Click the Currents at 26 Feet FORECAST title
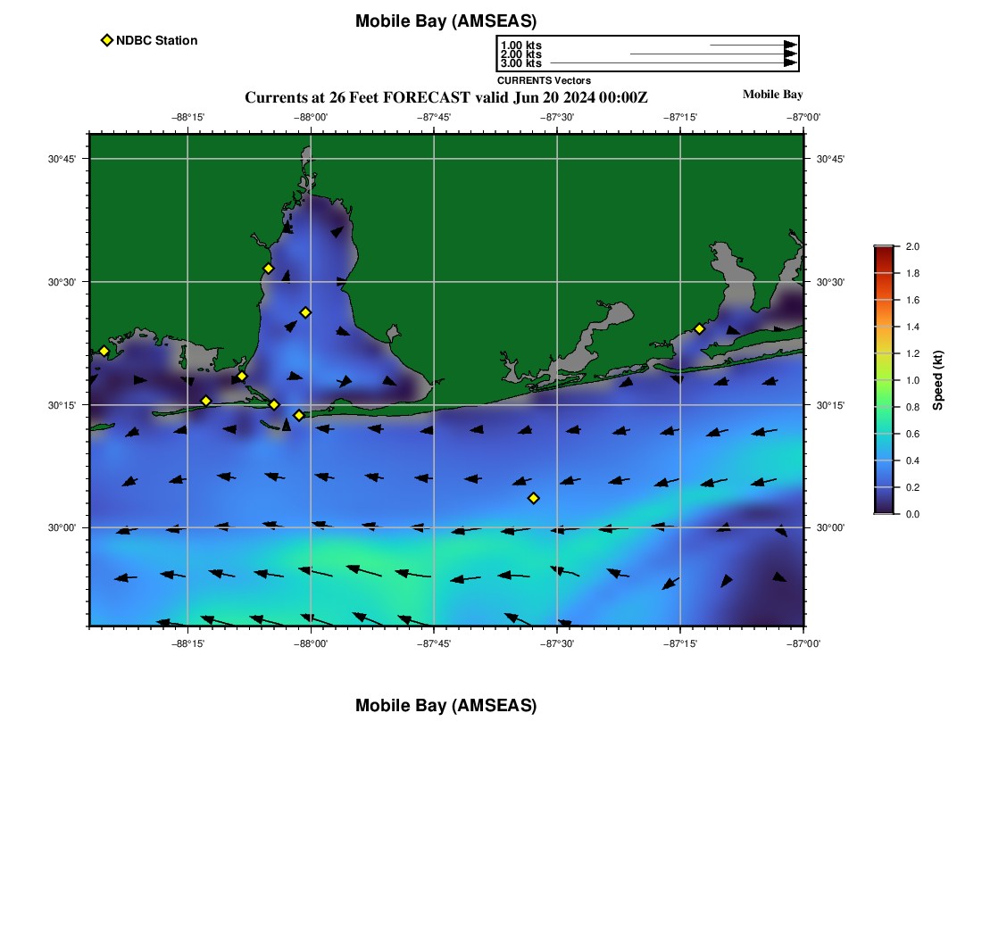Screen dimensions: 982x937 coord(445,97)
